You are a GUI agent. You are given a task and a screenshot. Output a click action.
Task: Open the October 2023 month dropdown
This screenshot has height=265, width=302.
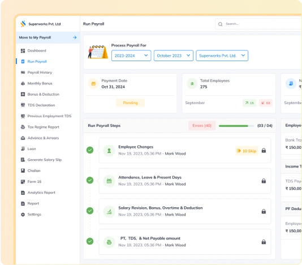click(174, 55)
